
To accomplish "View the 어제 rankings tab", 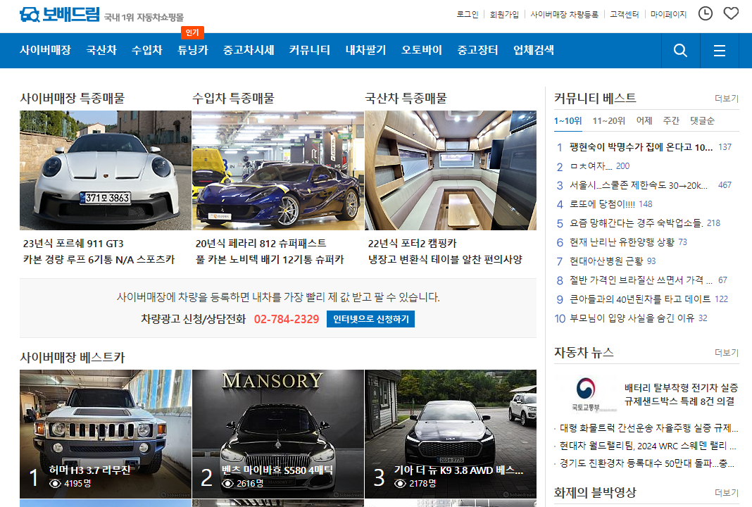I will pyautogui.click(x=646, y=120).
